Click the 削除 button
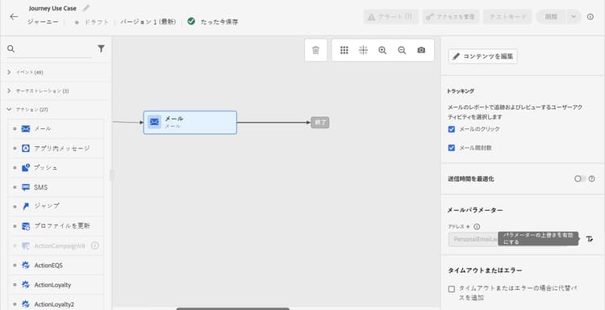605x310 pixels. pos(551,17)
